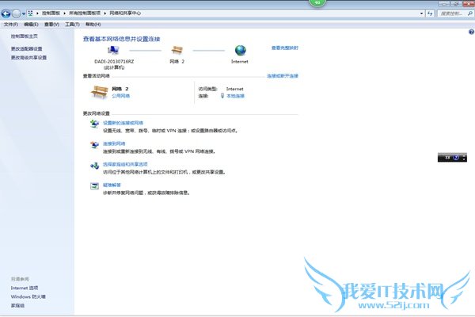
Task: Open 设置新的连接或网络 link
Action: tap(123, 123)
